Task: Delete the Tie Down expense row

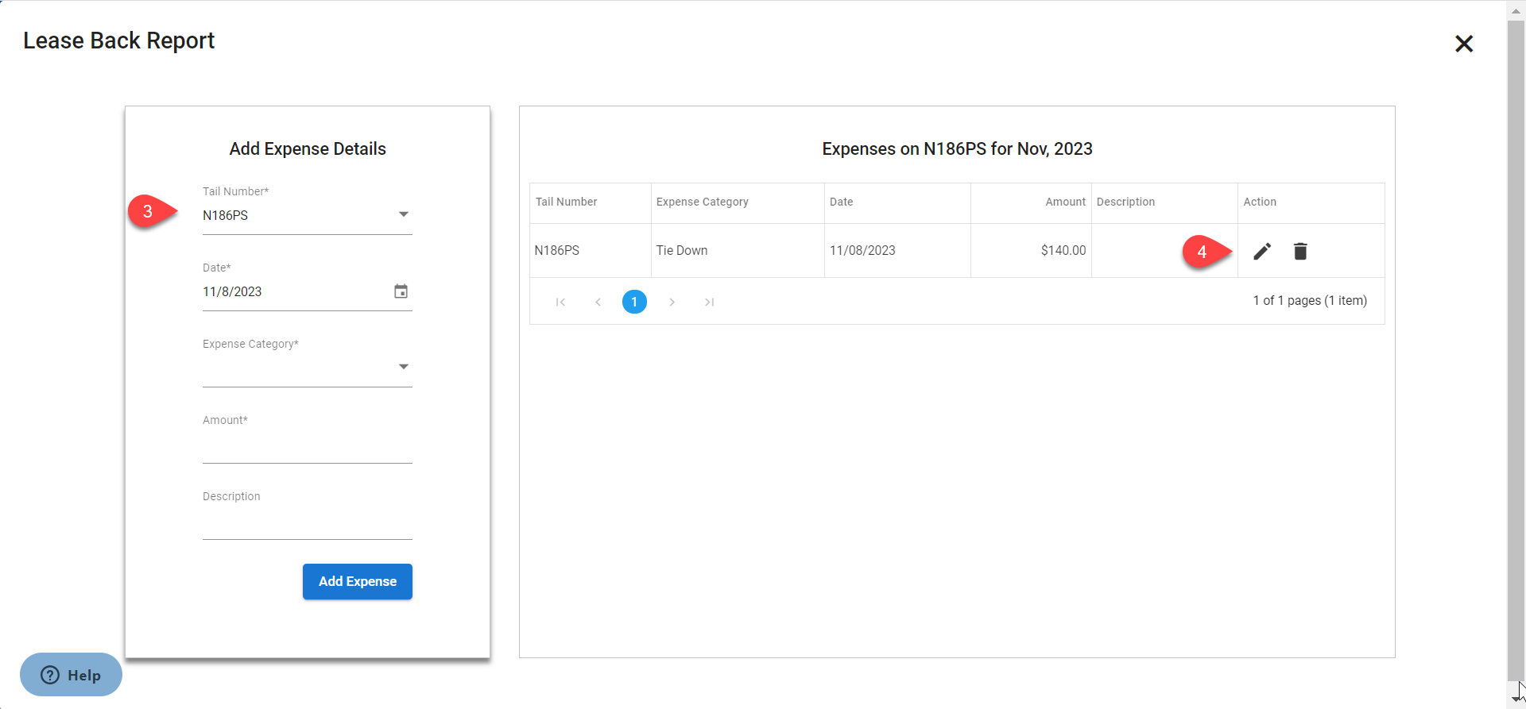Action: coord(1300,252)
